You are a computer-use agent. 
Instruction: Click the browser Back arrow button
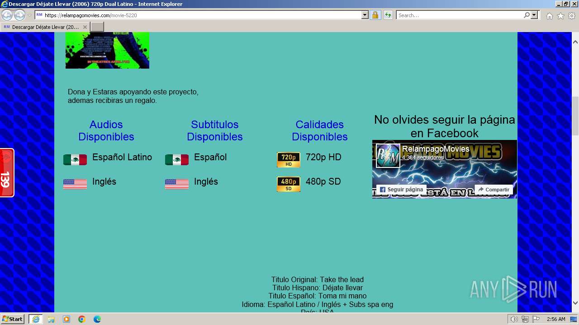point(7,15)
